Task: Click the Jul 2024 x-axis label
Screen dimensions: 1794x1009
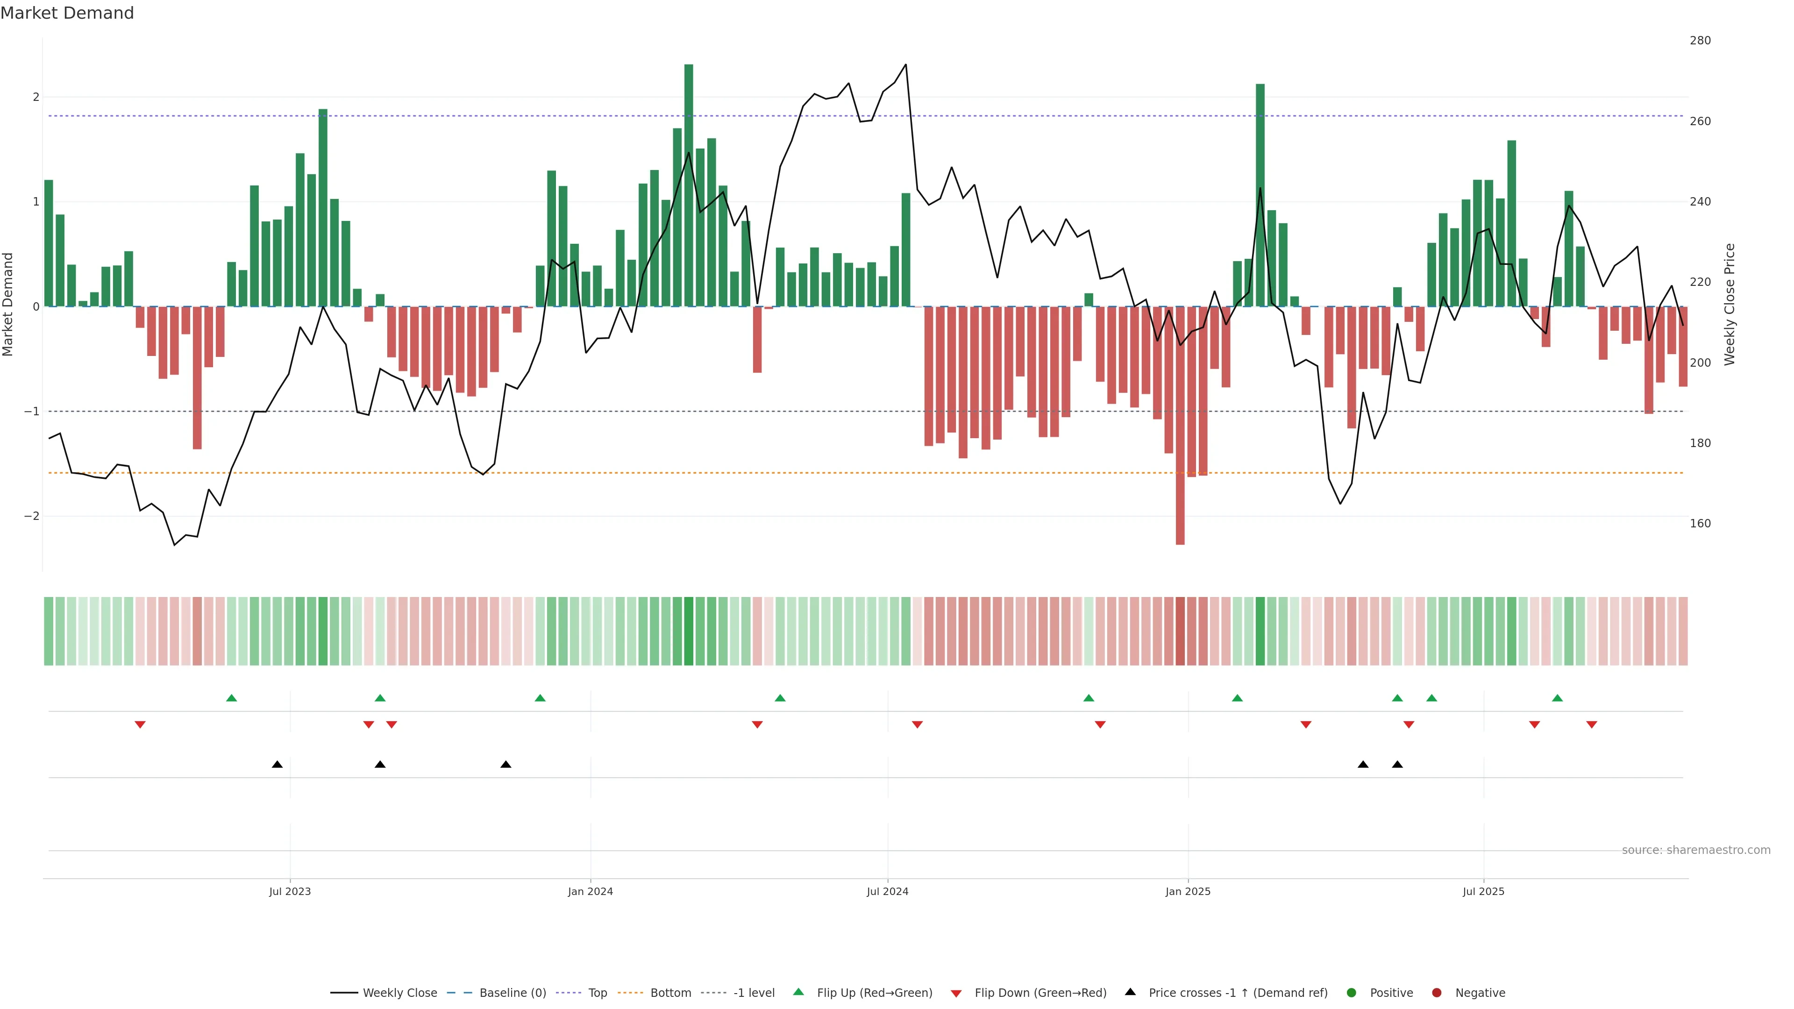Action: point(887,891)
